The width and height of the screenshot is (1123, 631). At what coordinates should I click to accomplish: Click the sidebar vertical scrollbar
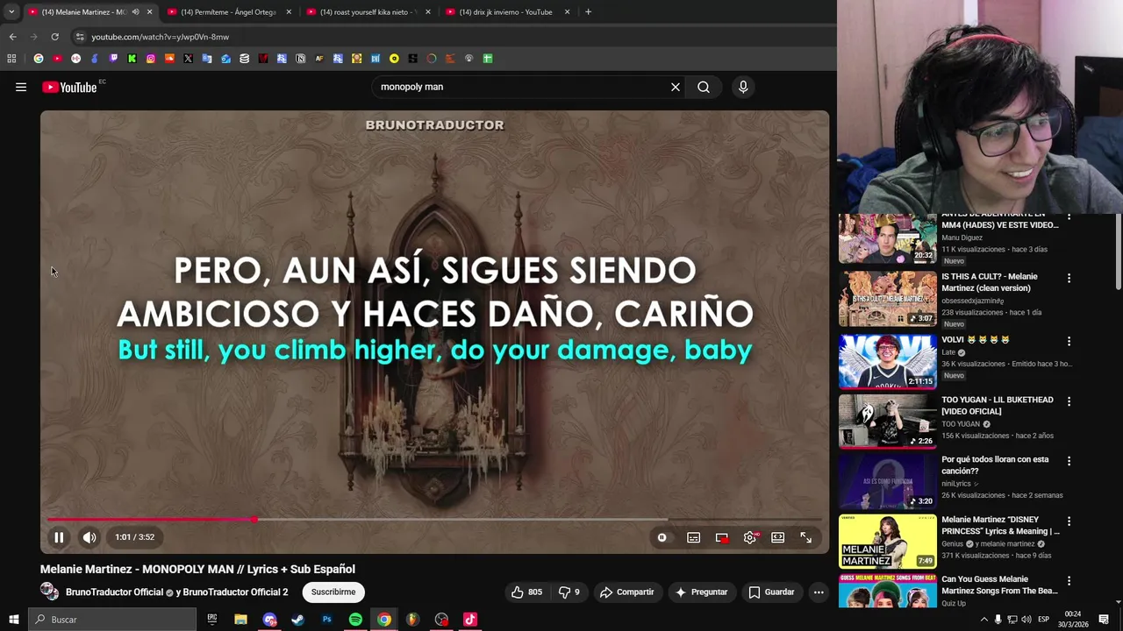(x=1119, y=252)
